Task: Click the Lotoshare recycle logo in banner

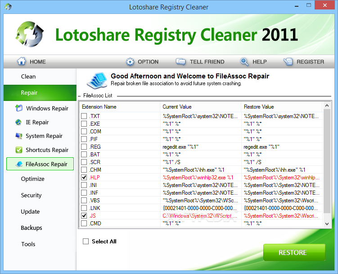Action: click(30, 34)
